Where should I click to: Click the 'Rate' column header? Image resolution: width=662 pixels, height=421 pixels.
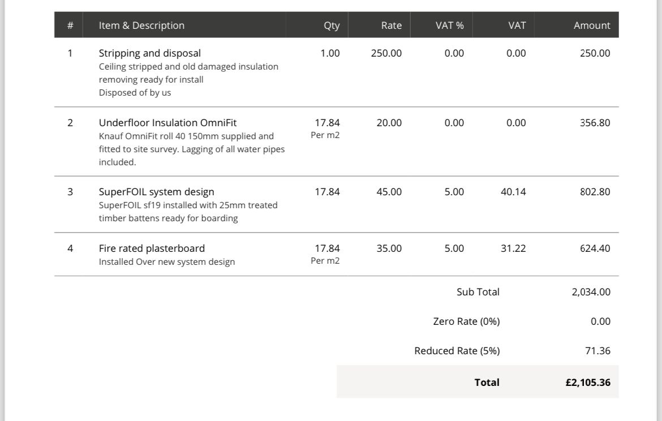click(x=391, y=25)
